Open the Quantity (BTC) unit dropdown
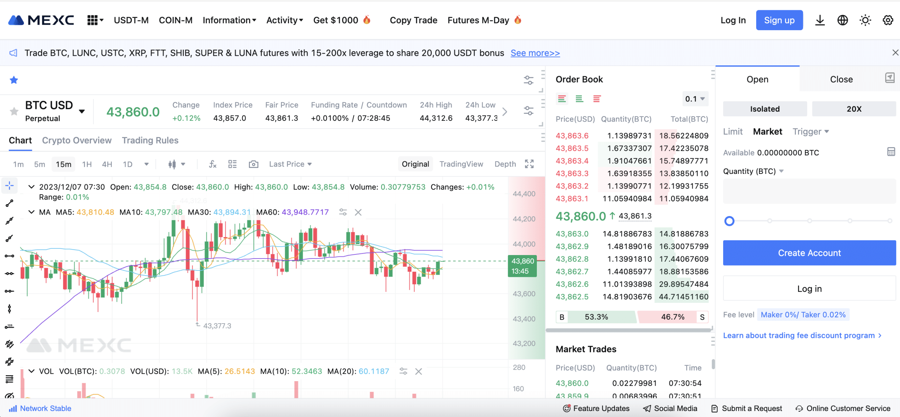This screenshot has width=900, height=417. pos(753,171)
